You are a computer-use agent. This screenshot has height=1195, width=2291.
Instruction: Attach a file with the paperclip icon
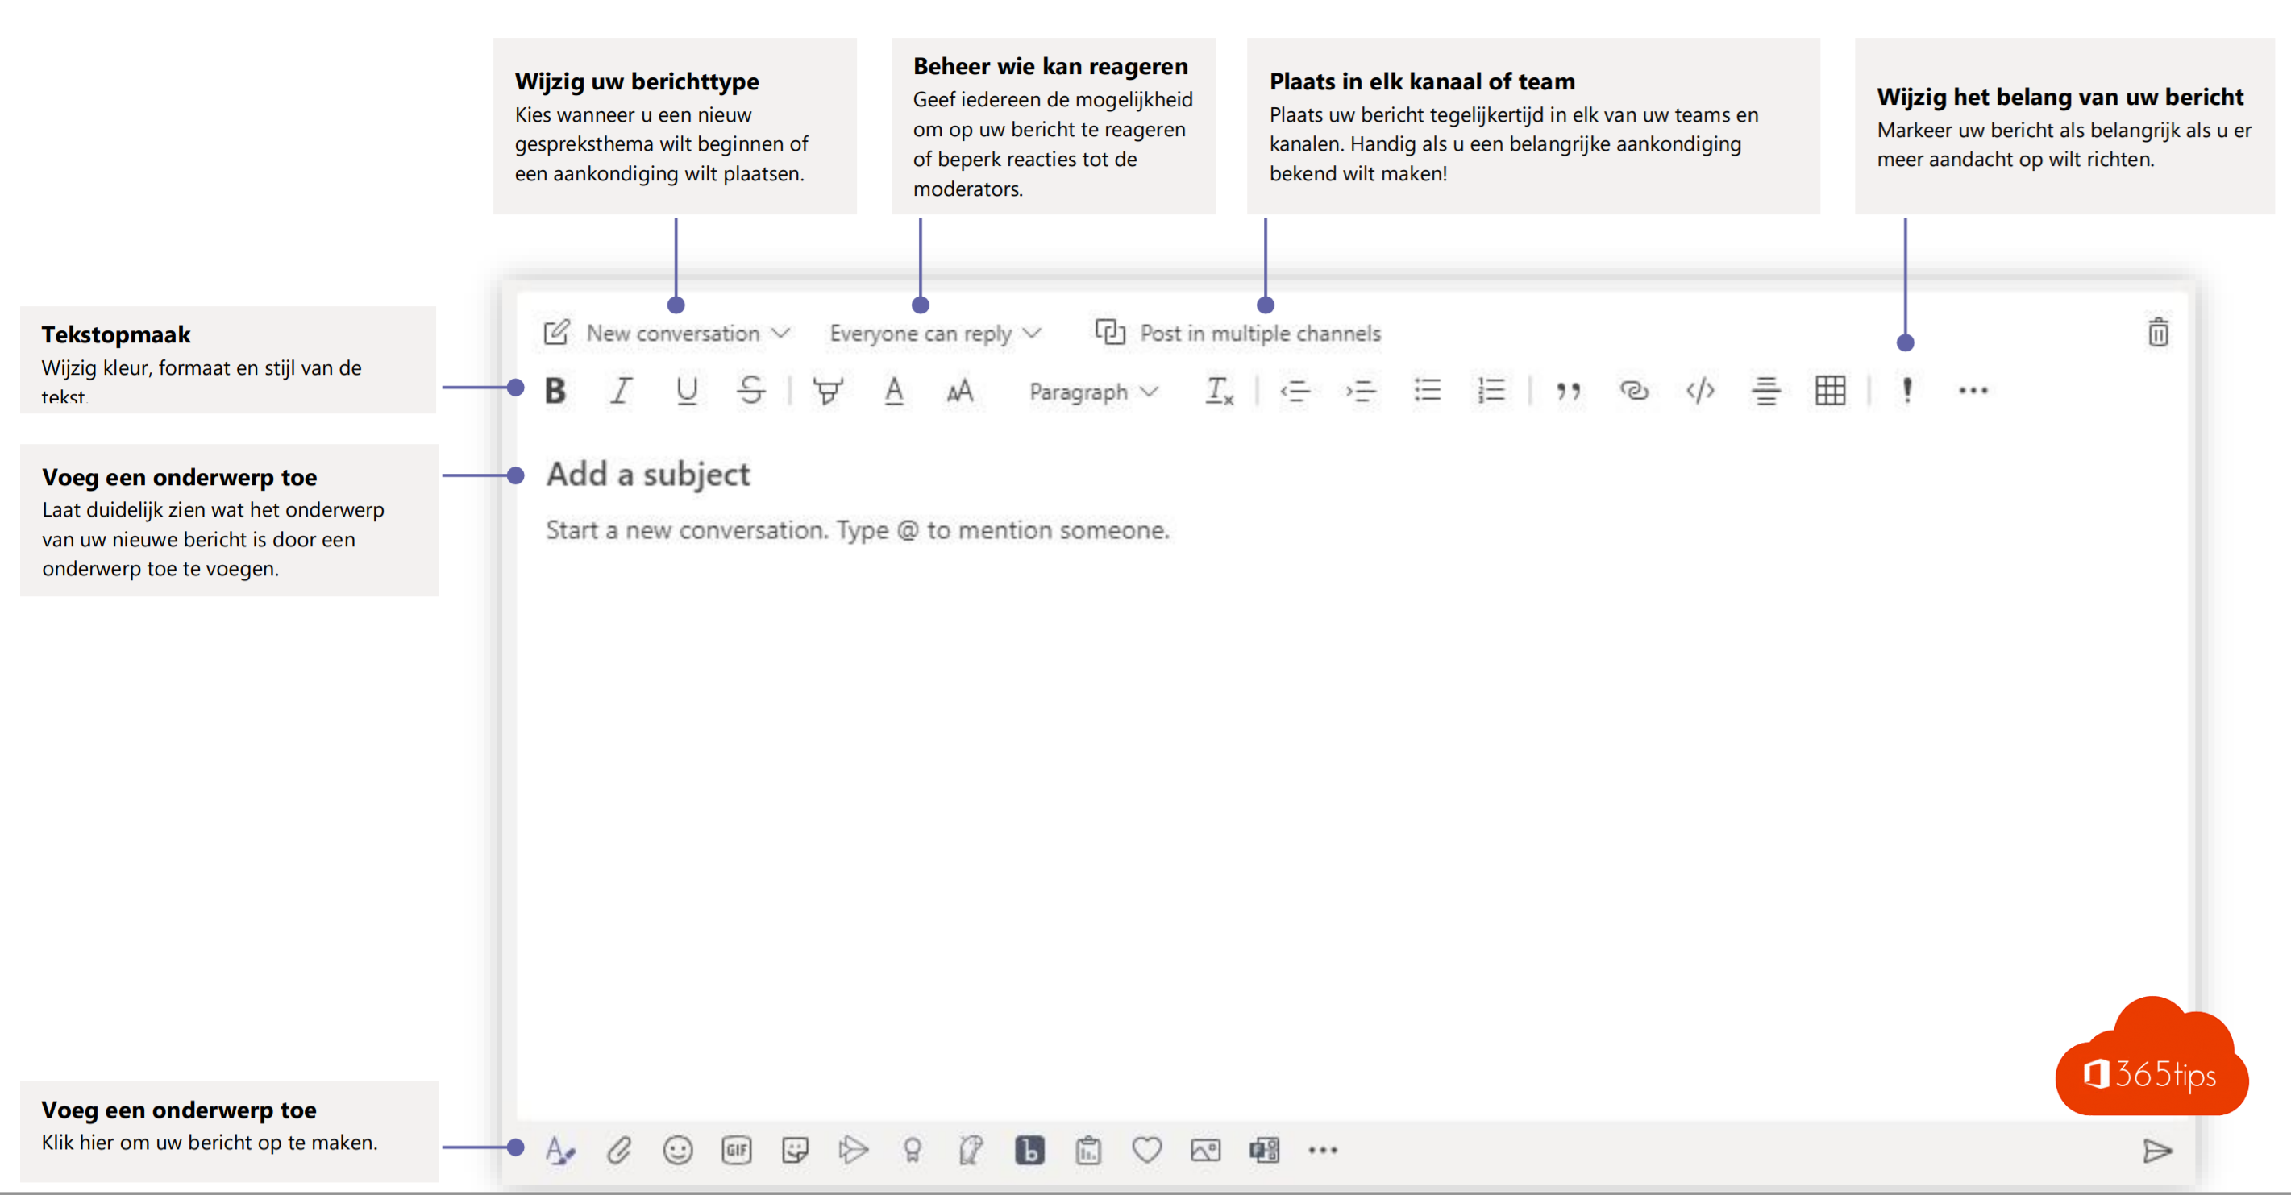619,1150
